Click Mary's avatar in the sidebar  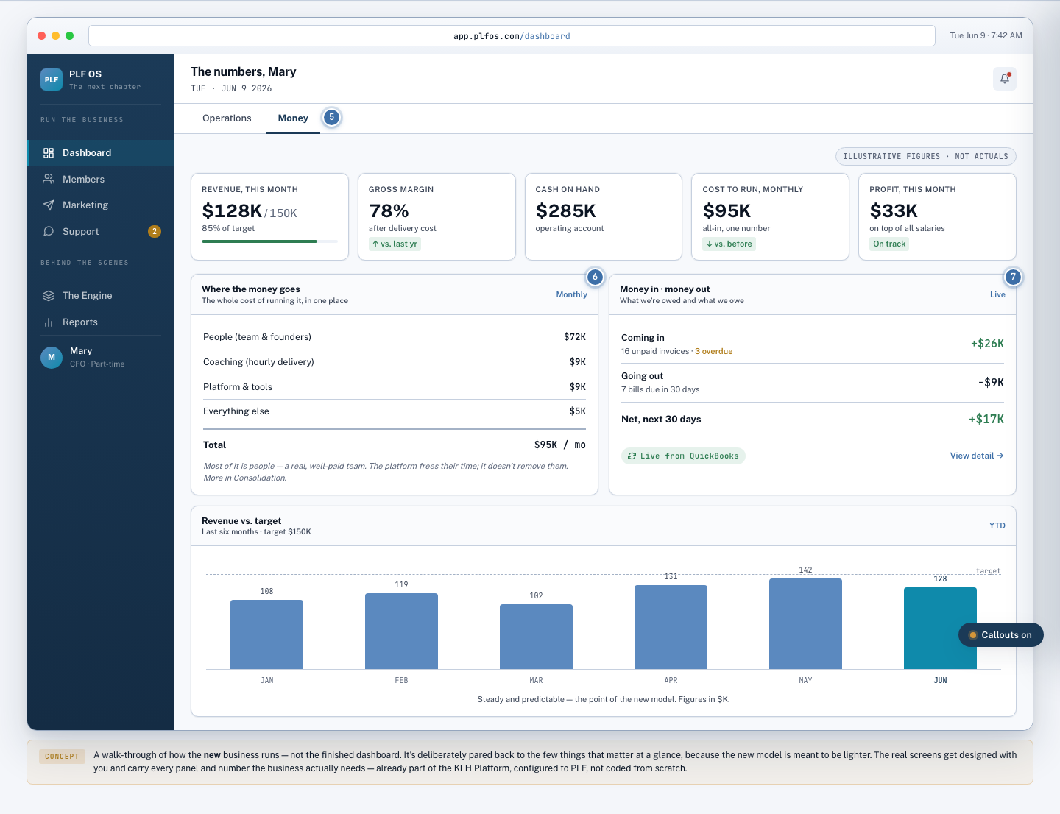coord(52,358)
